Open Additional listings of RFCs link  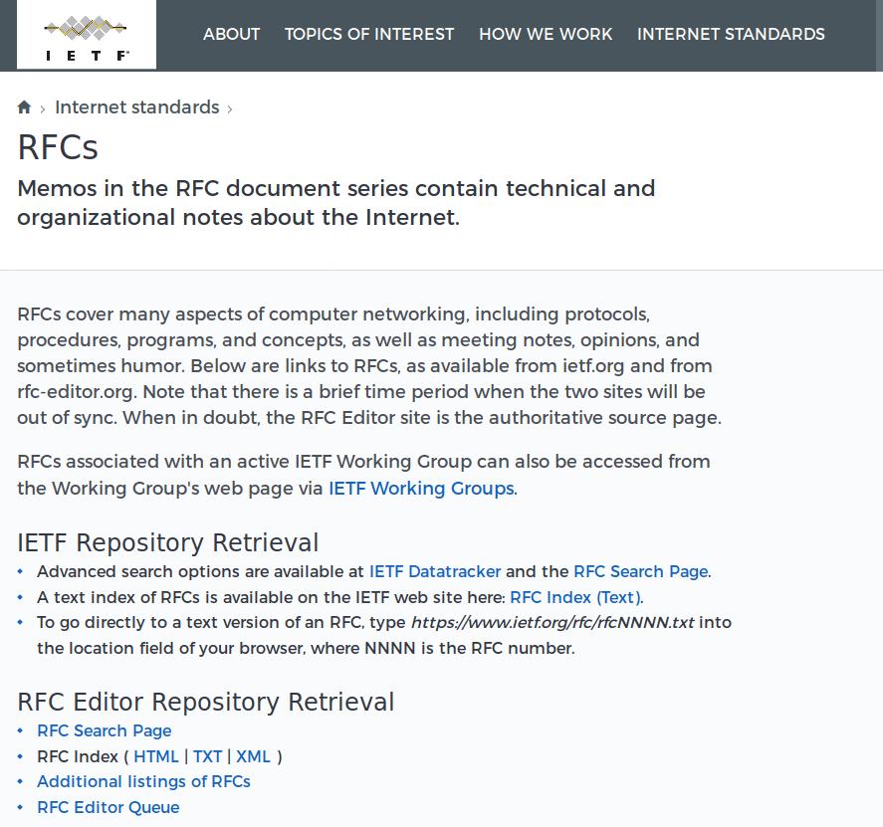tap(143, 781)
